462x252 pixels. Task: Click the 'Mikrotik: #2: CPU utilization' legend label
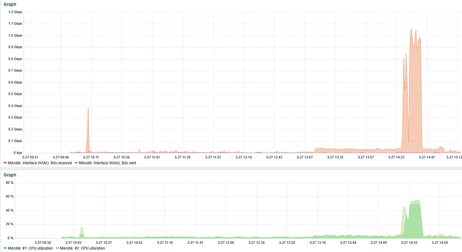[x=82, y=248]
